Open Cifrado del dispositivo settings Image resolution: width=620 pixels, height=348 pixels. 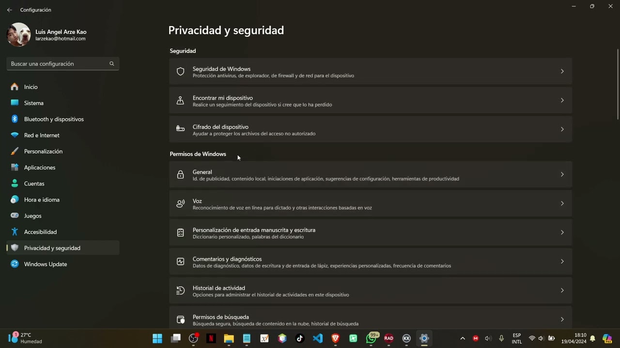tap(371, 129)
